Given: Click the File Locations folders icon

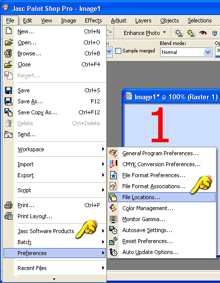Looking at the screenshot, I should pyautogui.click(x=113, y=197).
